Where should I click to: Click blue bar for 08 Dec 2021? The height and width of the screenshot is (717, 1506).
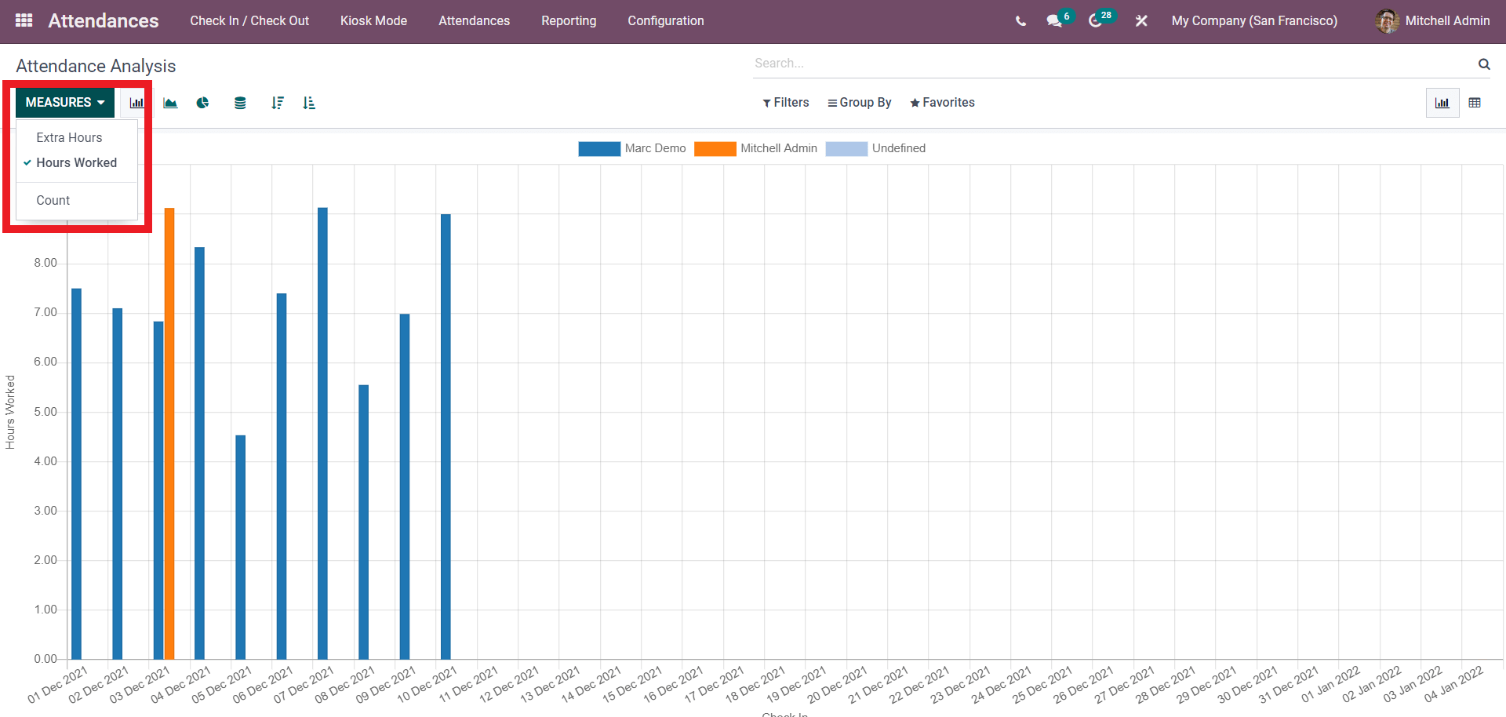(364, 522)
